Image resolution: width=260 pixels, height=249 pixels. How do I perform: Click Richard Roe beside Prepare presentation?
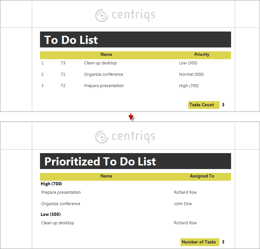(185, 192)
